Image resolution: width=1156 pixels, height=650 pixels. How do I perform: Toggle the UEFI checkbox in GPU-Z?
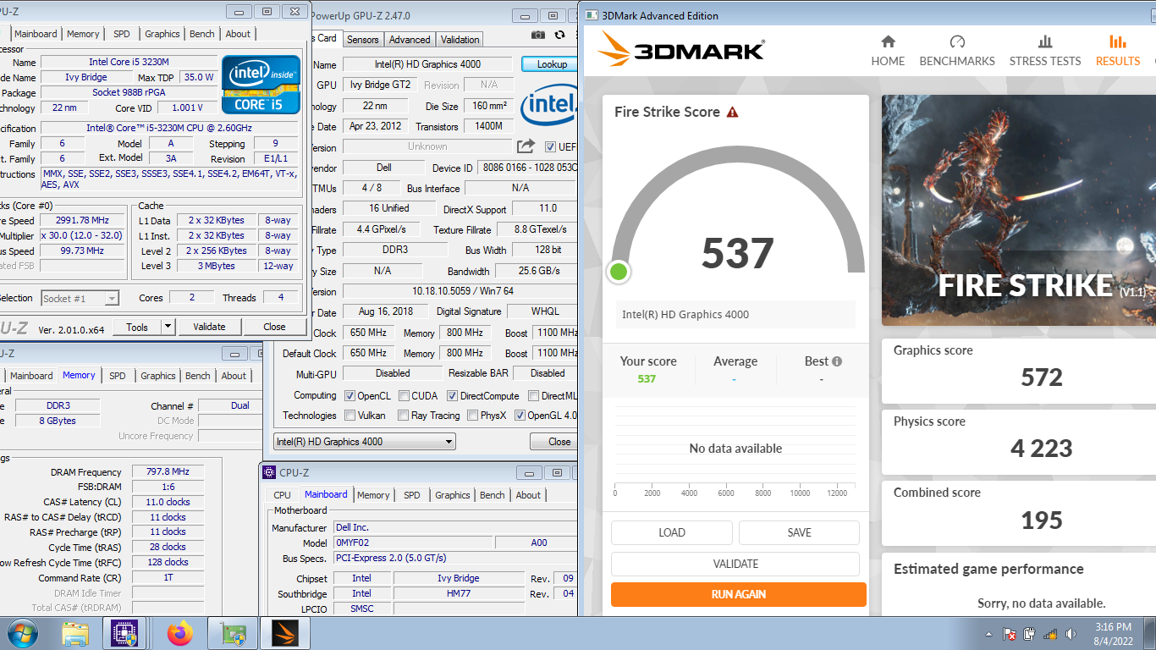550,146
